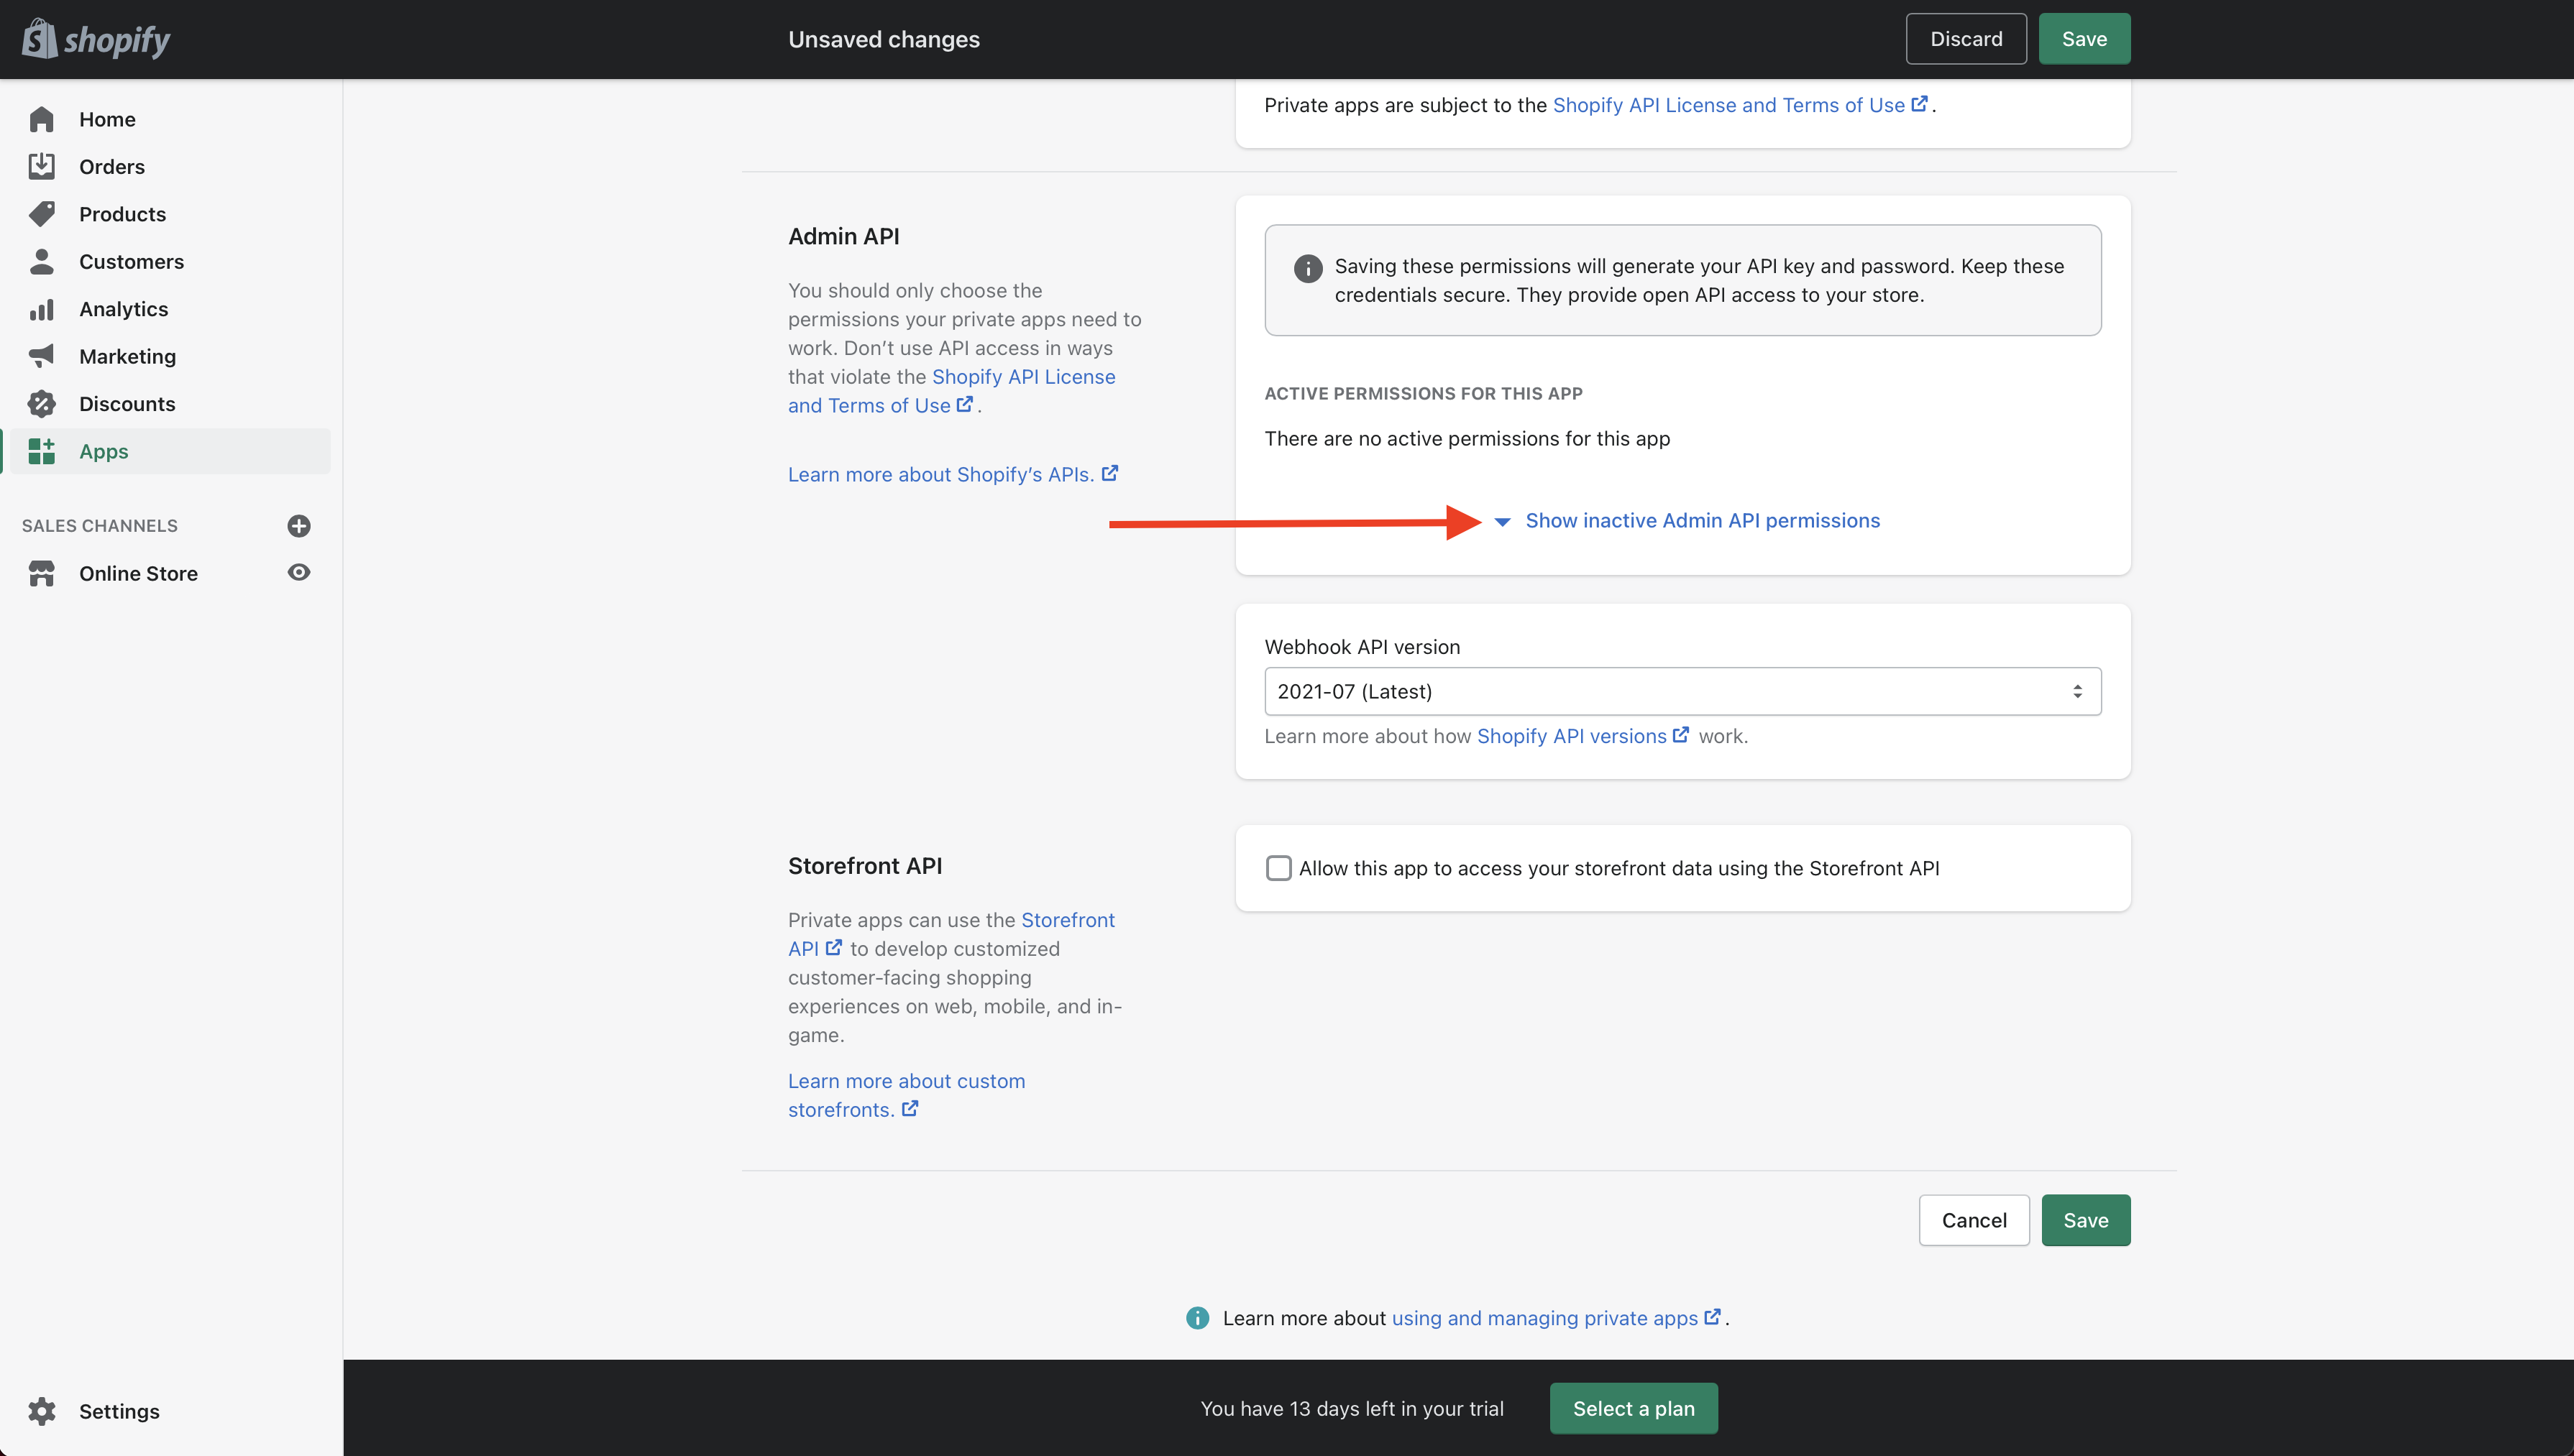Click info icon in the API key notice
2574x1456 pixels.
(1308, 268)
